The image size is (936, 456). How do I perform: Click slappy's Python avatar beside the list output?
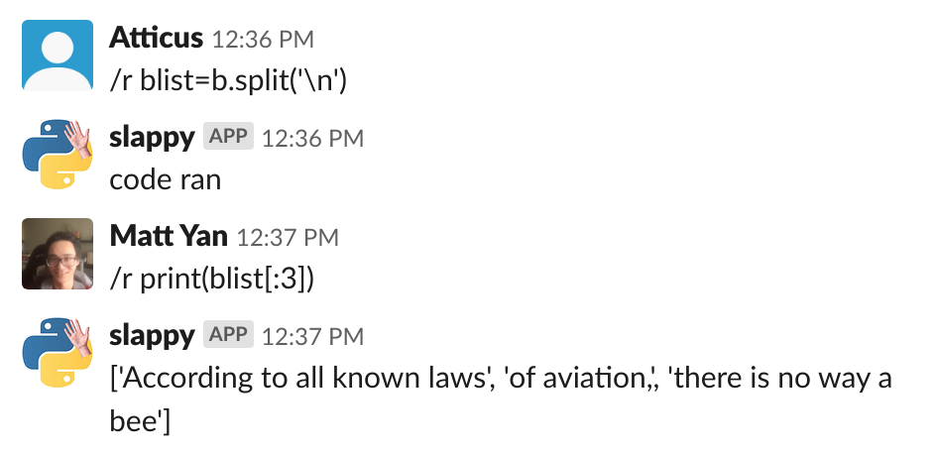(58, 352)
